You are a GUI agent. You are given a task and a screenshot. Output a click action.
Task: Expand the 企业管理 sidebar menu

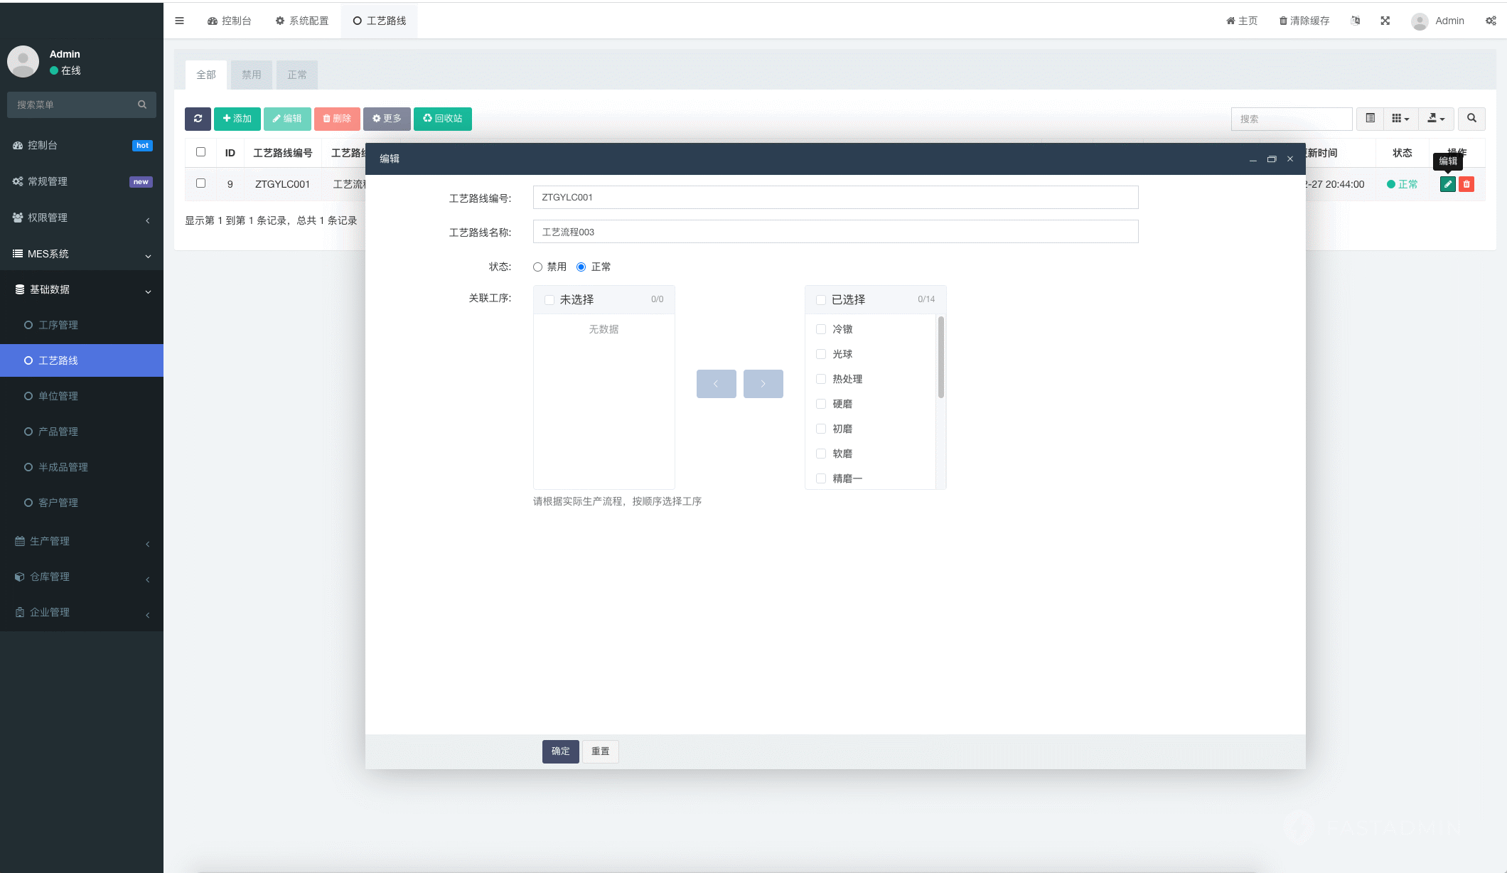(82, 612)
